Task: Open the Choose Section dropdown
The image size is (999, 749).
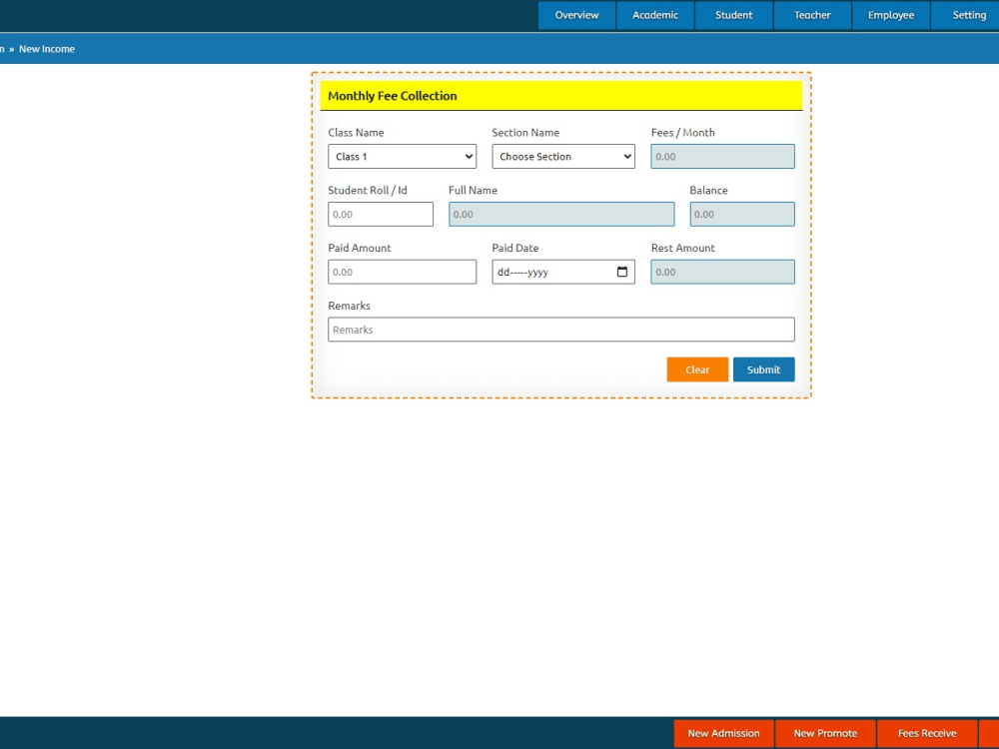Action: 562,156
